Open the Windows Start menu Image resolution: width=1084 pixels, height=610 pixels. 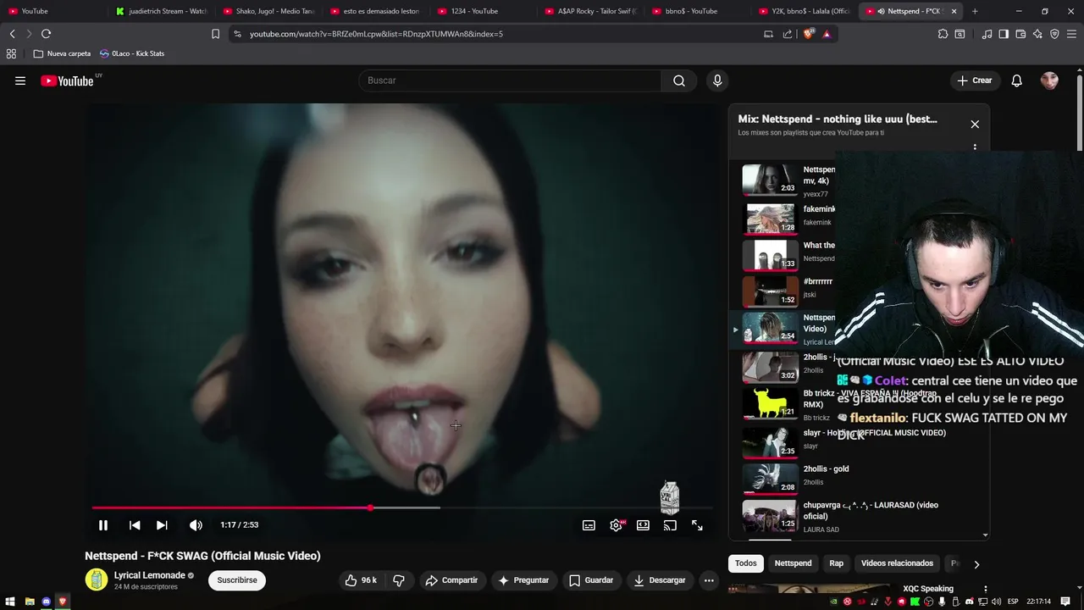(x=12, y=602)
